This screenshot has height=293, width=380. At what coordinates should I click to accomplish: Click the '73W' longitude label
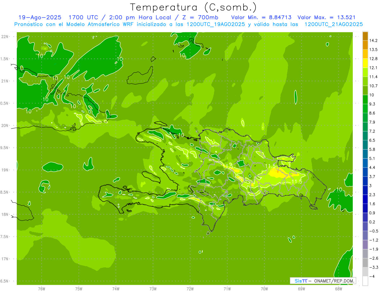pos(153,289)
